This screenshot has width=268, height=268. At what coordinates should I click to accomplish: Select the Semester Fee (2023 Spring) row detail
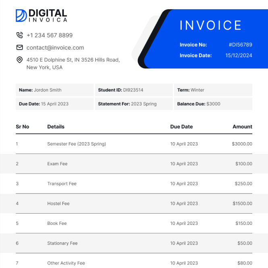77,144
